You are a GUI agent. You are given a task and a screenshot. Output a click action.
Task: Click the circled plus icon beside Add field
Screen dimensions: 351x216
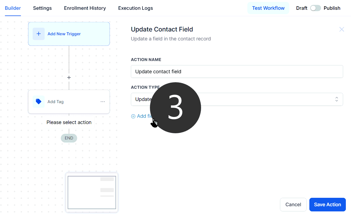pos(133,116)
